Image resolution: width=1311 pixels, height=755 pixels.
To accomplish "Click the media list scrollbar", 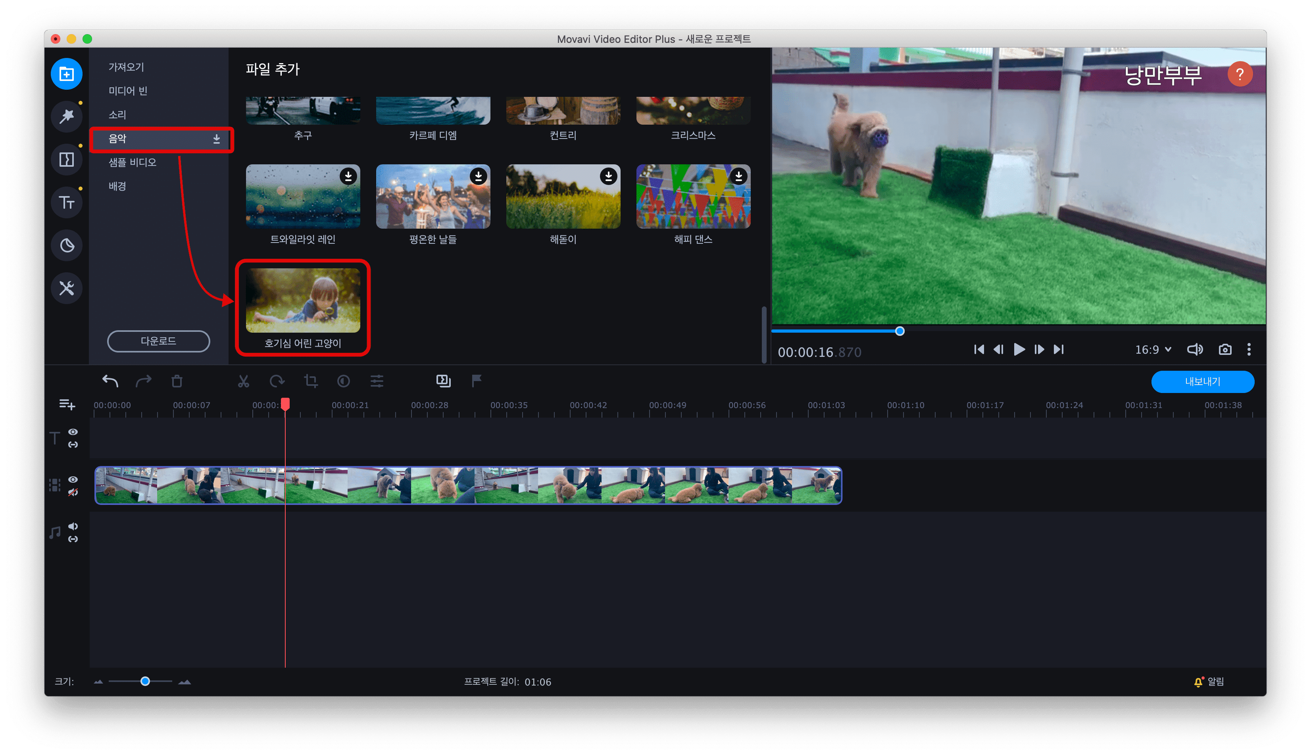I will (764, 335).
